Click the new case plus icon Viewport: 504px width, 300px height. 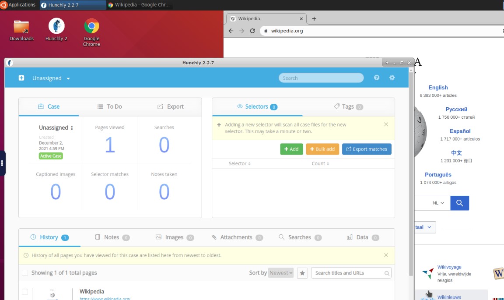tap(21, 78)
